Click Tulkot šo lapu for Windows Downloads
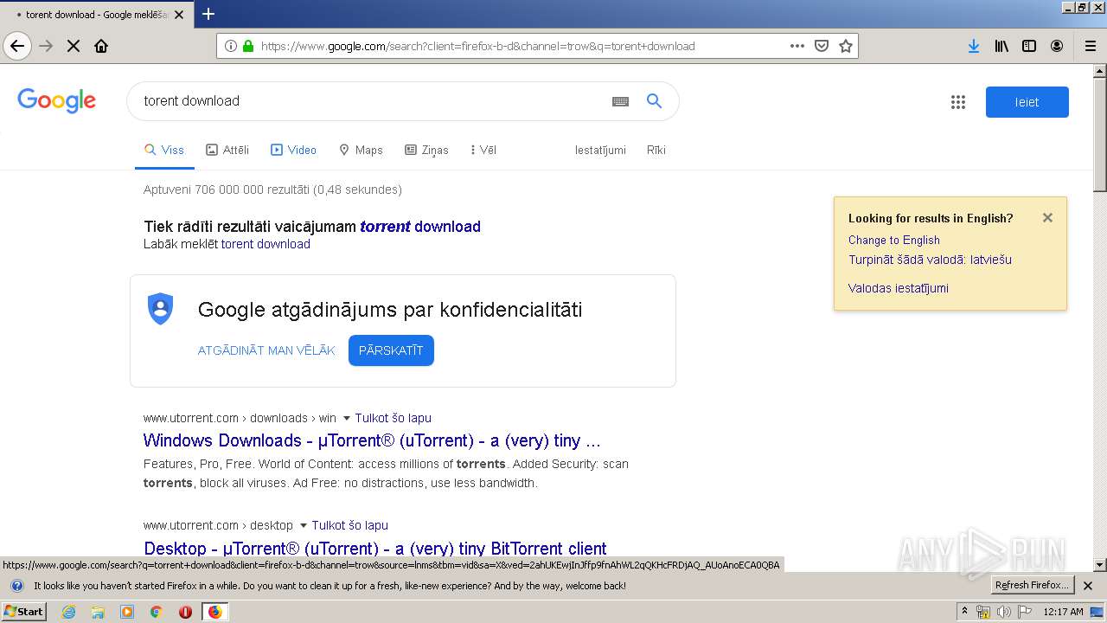1107x623 pixels. pos(393,418)
